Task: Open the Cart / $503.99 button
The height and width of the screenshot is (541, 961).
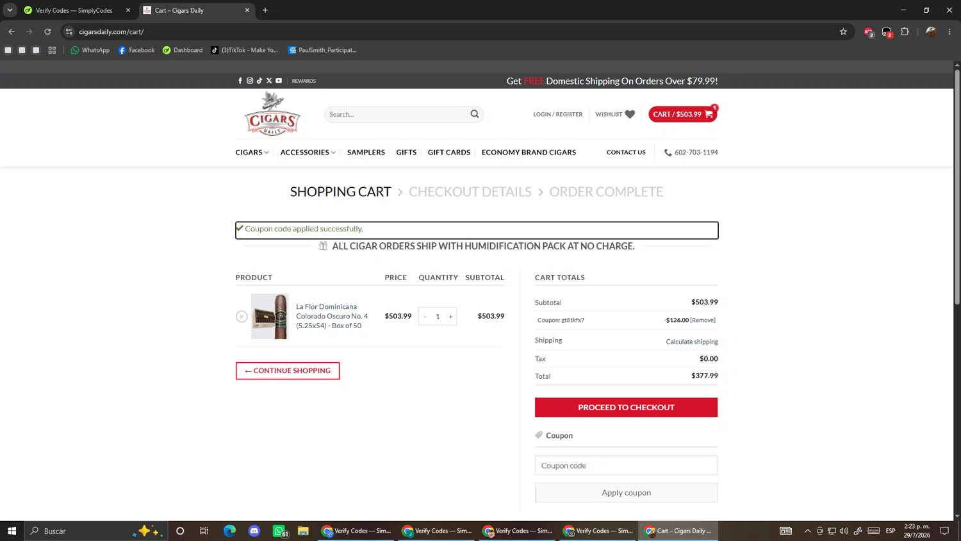Action: [x=682, y=114]
